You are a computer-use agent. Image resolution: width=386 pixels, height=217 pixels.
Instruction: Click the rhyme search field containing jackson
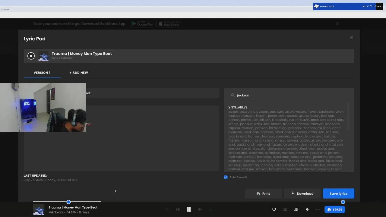coord(289,95)
